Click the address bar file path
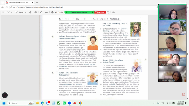This screenshot has height=106, width=189. pyautogui.click(x=40, y=7)
